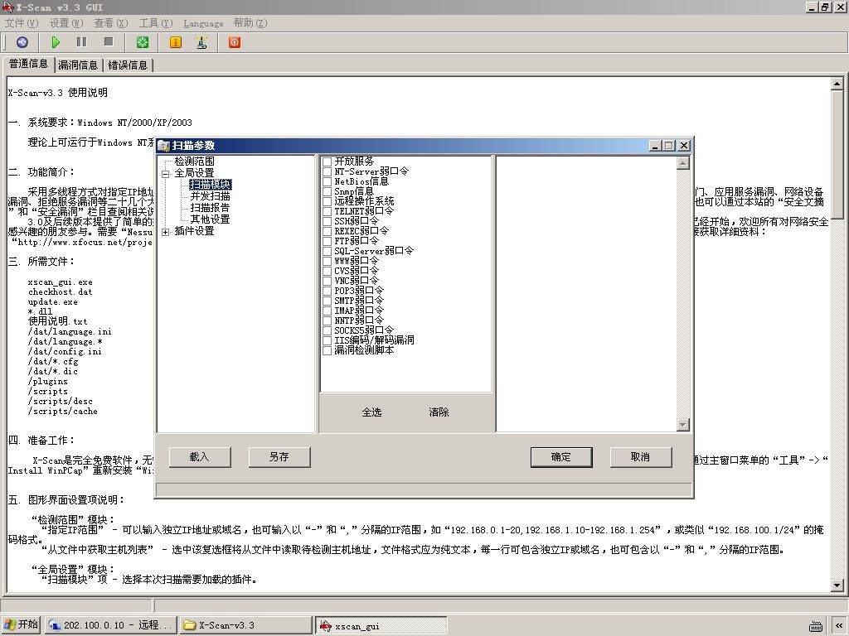Click the main window's scroll-up arrow
The image size is (849, 636).
click(837, 84)
